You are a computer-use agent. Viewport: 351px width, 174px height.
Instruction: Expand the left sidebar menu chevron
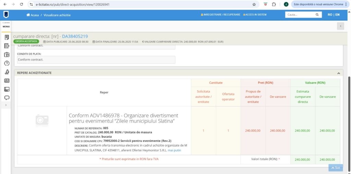tap(7, 105)
